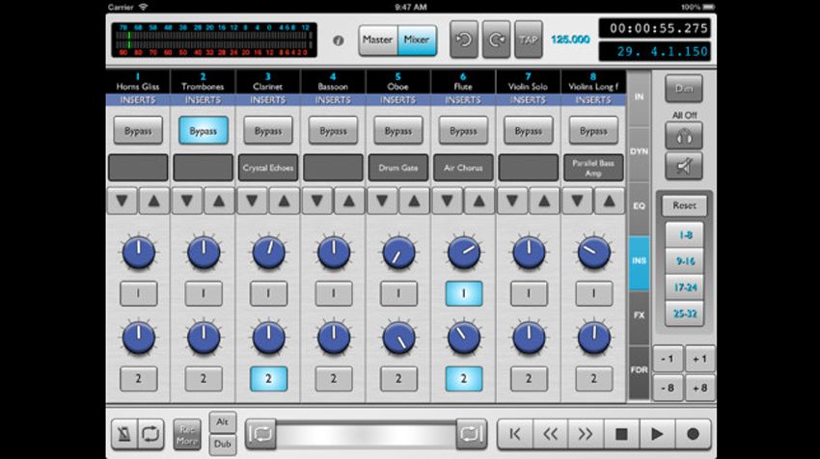The image size is (820, 459).
Task: Click the first insert knob on Oboe channel
Action: [x=398, y=253]
